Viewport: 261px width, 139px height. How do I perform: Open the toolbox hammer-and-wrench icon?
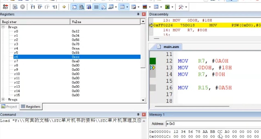[x=181, y=7]
